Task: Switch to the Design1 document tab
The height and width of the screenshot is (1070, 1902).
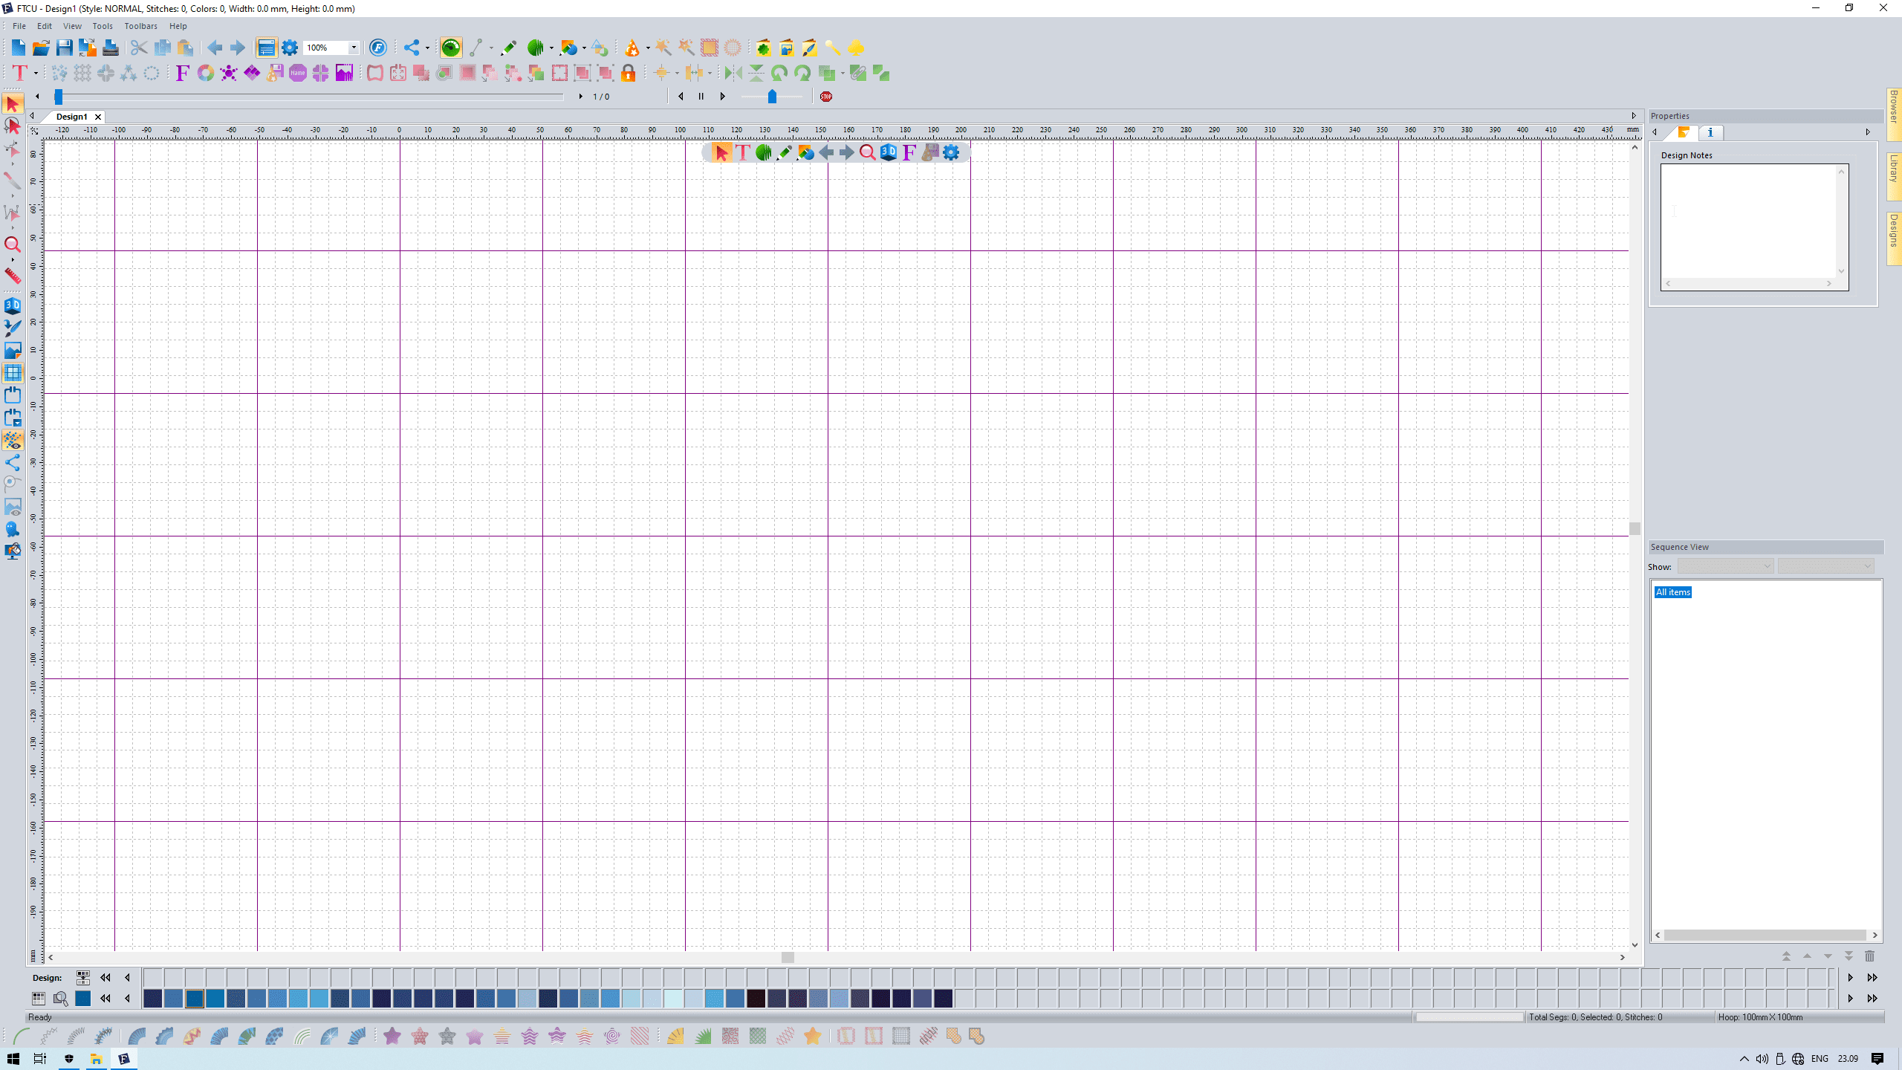Action: coord(71,117)
